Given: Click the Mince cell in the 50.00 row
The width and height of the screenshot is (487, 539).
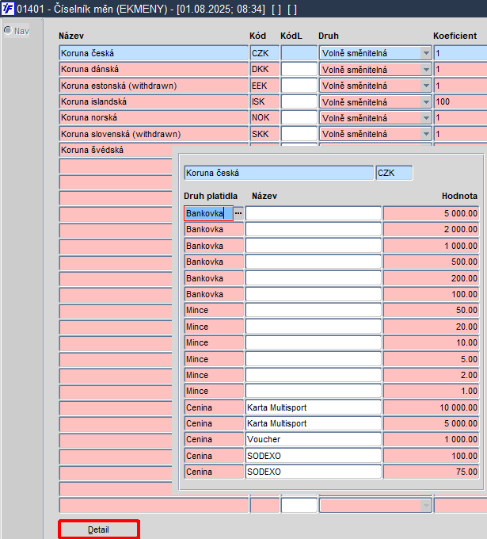Looking at the screenshot, I should (214, 311).
